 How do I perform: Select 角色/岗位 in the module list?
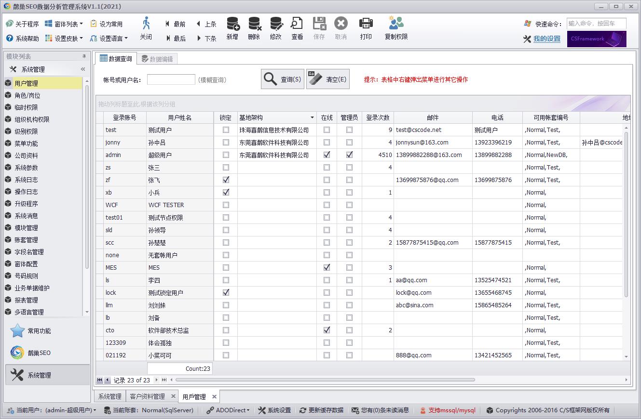27,95
